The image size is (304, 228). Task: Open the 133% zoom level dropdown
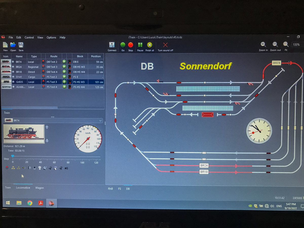(x=297, y=45)
